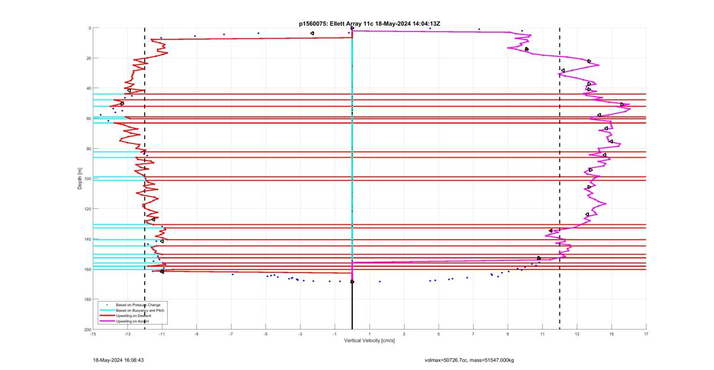
Task: Click the velocity tick label -7
Action: pyautogui.click(x=231, y=334)
